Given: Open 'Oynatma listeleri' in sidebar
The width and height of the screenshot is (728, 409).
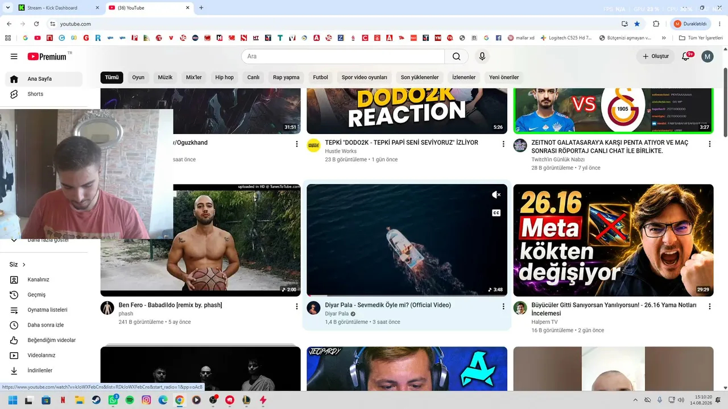Looking at the screenshot, I should coord(47,310).
